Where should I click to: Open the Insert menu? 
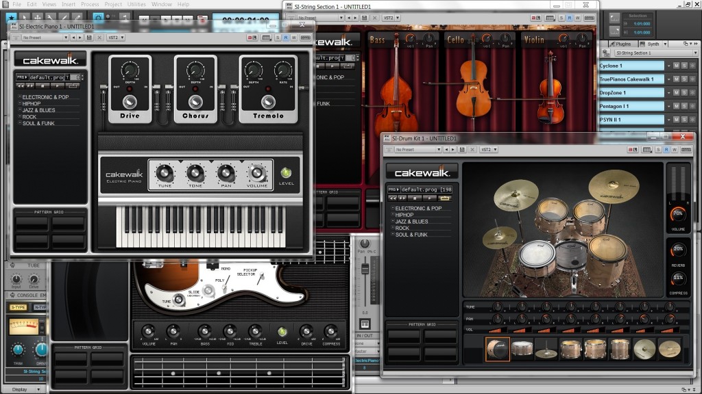click(x=69, y=4)
